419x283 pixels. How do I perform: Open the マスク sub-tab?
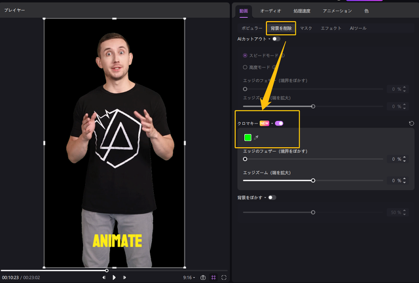306,29
